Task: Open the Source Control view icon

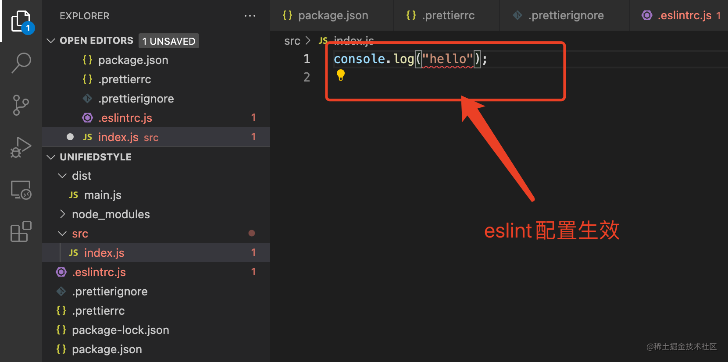Action: (x=21, y=105)
